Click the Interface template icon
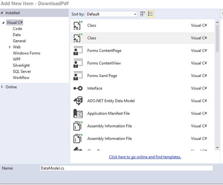This screenshot has width=223, height=185. click(x=78, y=89)
